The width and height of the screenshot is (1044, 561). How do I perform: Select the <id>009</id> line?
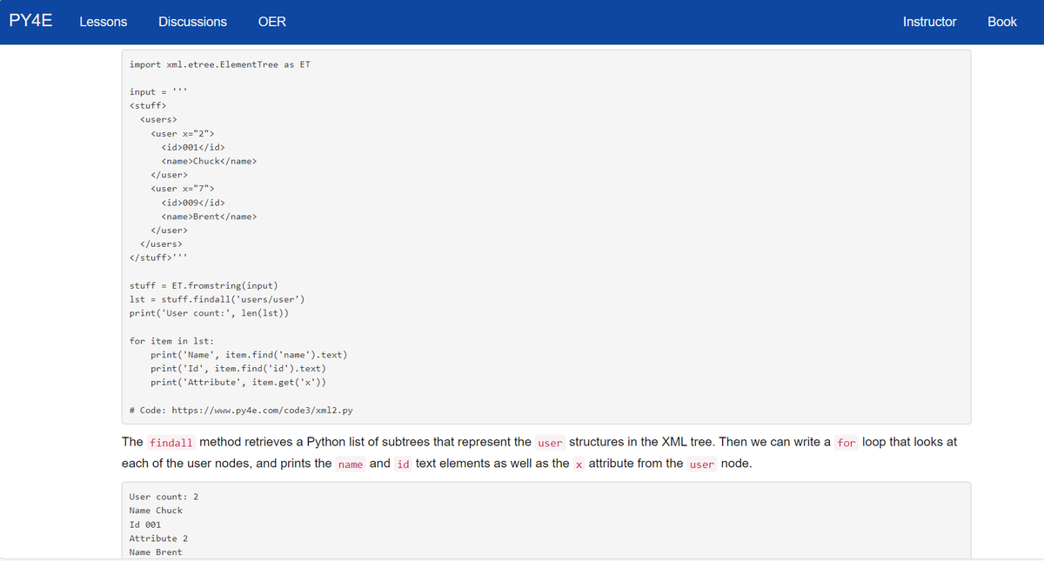pyautogui.click(x=193, y=203)
